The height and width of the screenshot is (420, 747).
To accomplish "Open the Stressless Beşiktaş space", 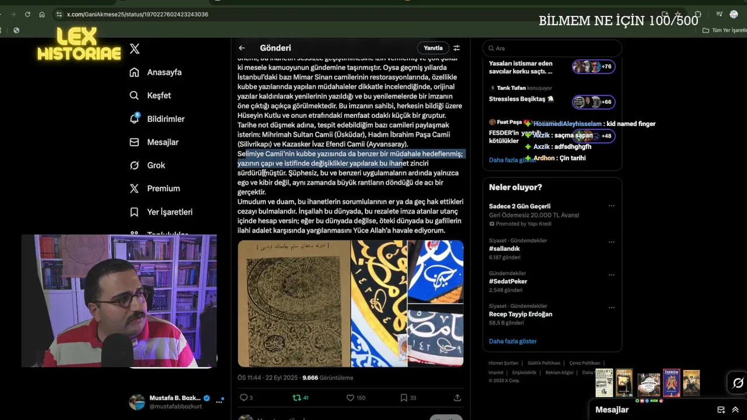I will tap(521, 99).
